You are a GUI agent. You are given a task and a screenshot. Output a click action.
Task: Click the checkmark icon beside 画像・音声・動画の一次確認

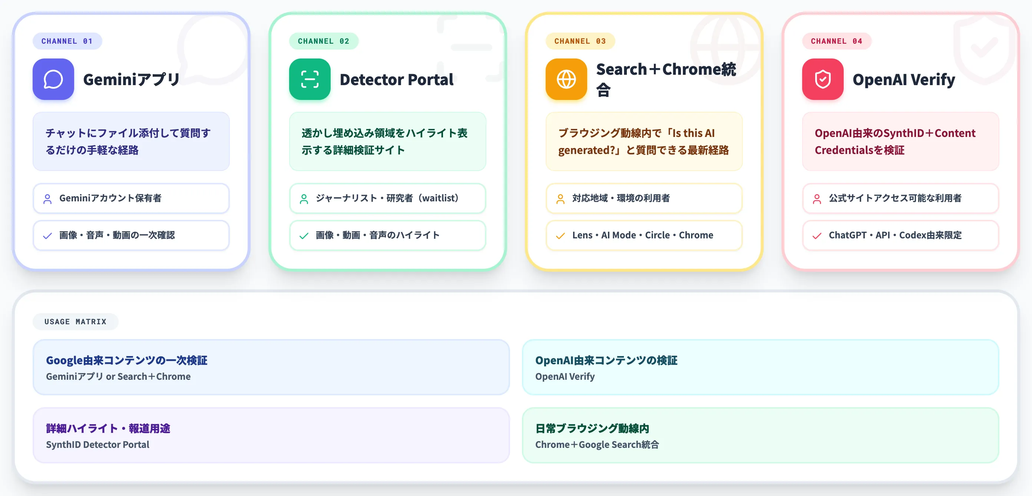(47, 235)
